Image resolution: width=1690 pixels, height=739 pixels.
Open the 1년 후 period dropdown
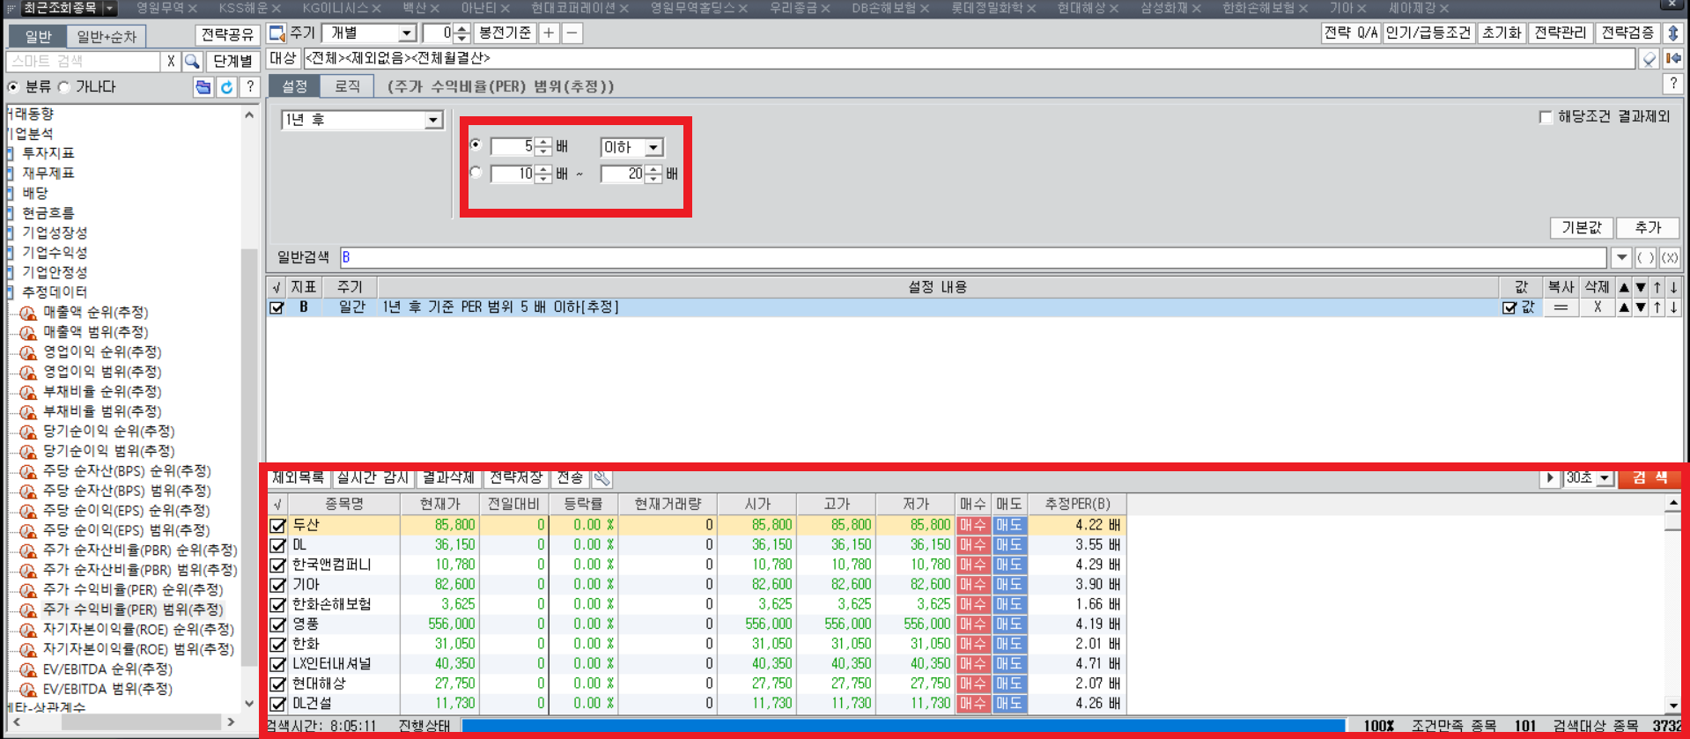coord(433,120)
